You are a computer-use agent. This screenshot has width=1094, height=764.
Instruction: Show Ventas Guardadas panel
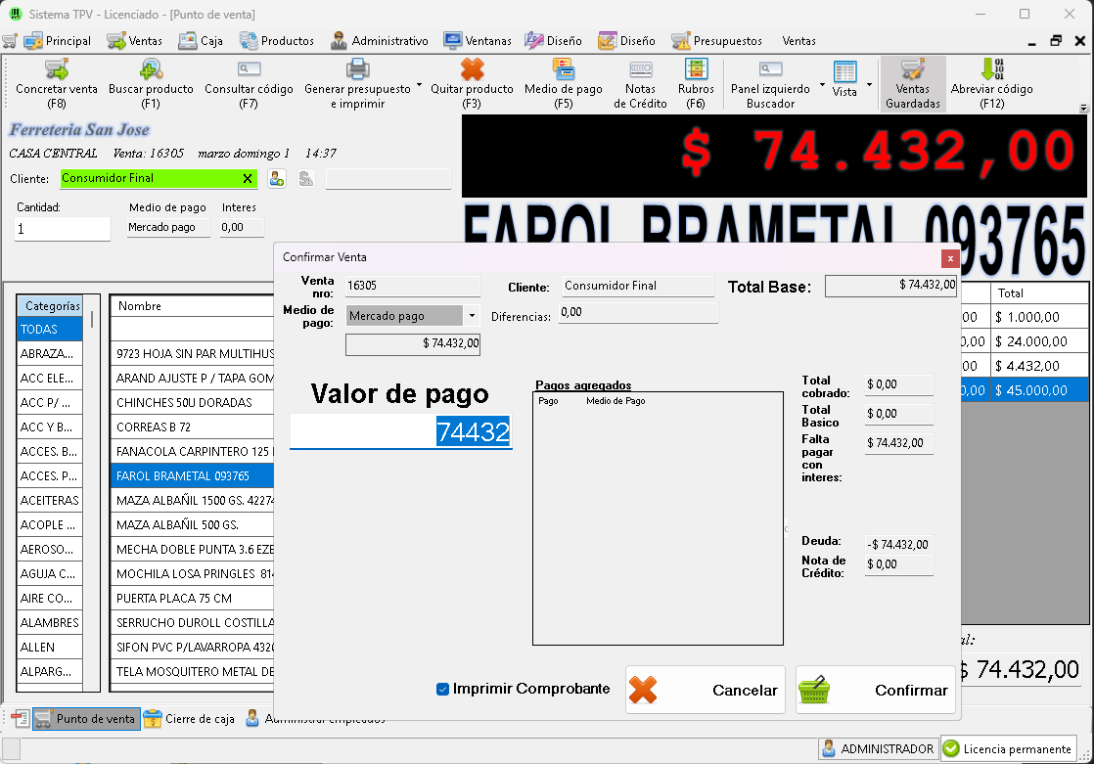pyautogui.click(x=913, y=83)
